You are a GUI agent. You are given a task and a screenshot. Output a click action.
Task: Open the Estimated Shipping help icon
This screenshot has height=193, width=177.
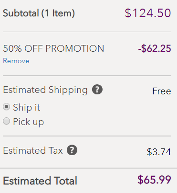(x=97, y=90)
